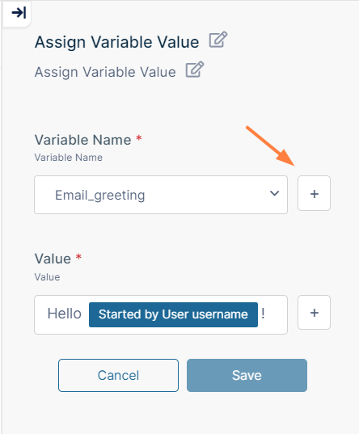359x434 pixels.
Task: Click the pencil icon beside the subtitle
Action: pyautogui.click(x=194, y=70)
